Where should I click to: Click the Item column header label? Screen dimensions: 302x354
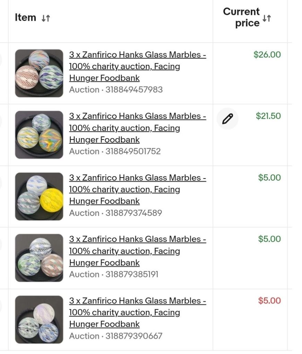point(25,17)
